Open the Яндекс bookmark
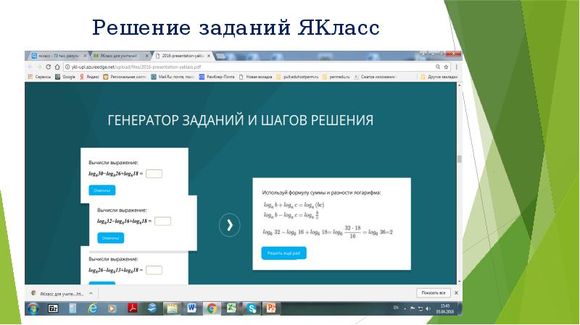Image resolution: width=580 pixels, height=325 pixels. tap(89, 77)
